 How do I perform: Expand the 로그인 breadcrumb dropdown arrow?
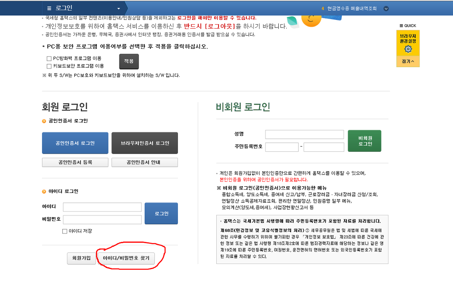click(x=119, y=9)
